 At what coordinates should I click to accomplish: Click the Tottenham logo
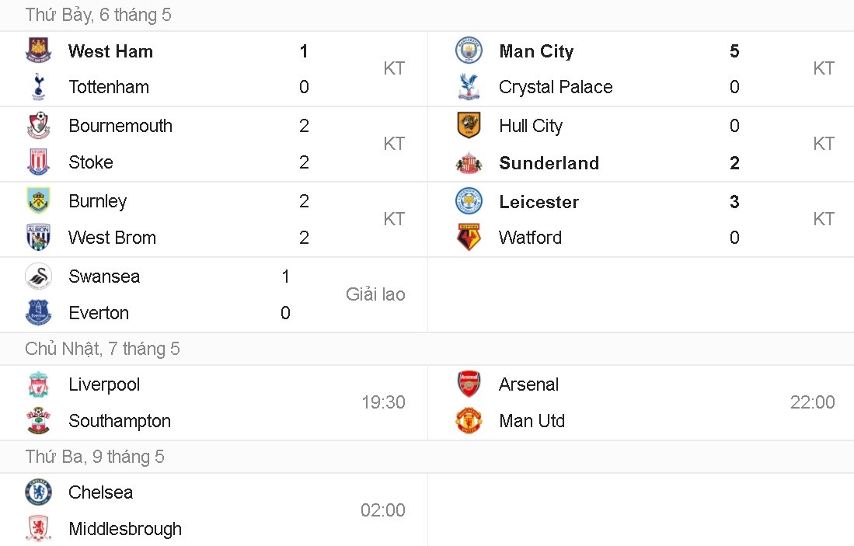[x=39, y=86]
